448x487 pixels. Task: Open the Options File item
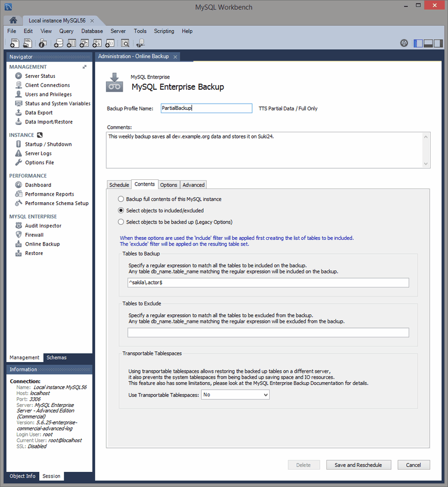click(x=39, y=163)
